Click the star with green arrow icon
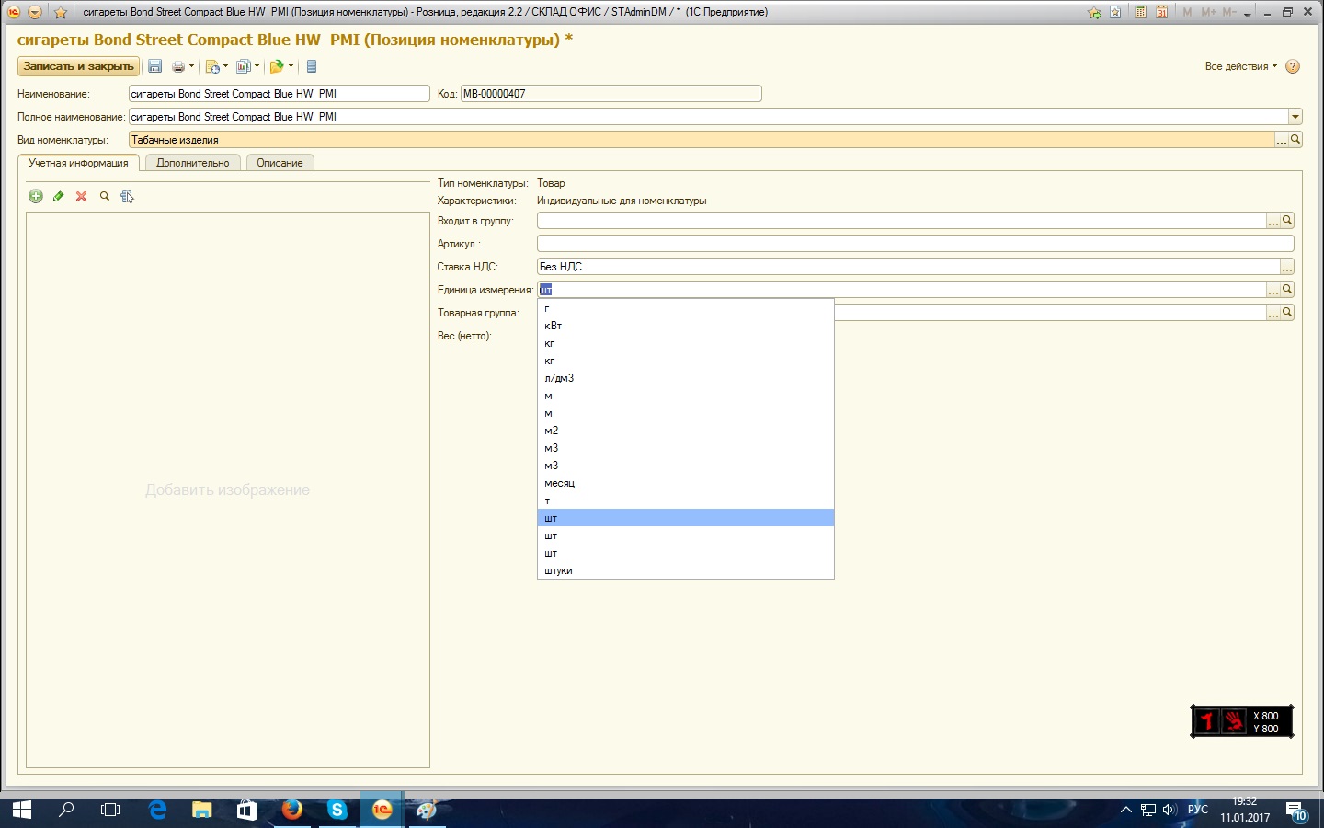Screen dimensions: 1324x828 click(1094, 12)
